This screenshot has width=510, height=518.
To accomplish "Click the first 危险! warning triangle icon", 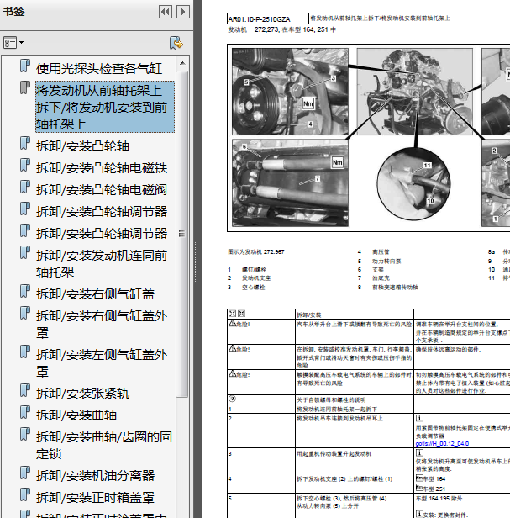I will (233, 324).
